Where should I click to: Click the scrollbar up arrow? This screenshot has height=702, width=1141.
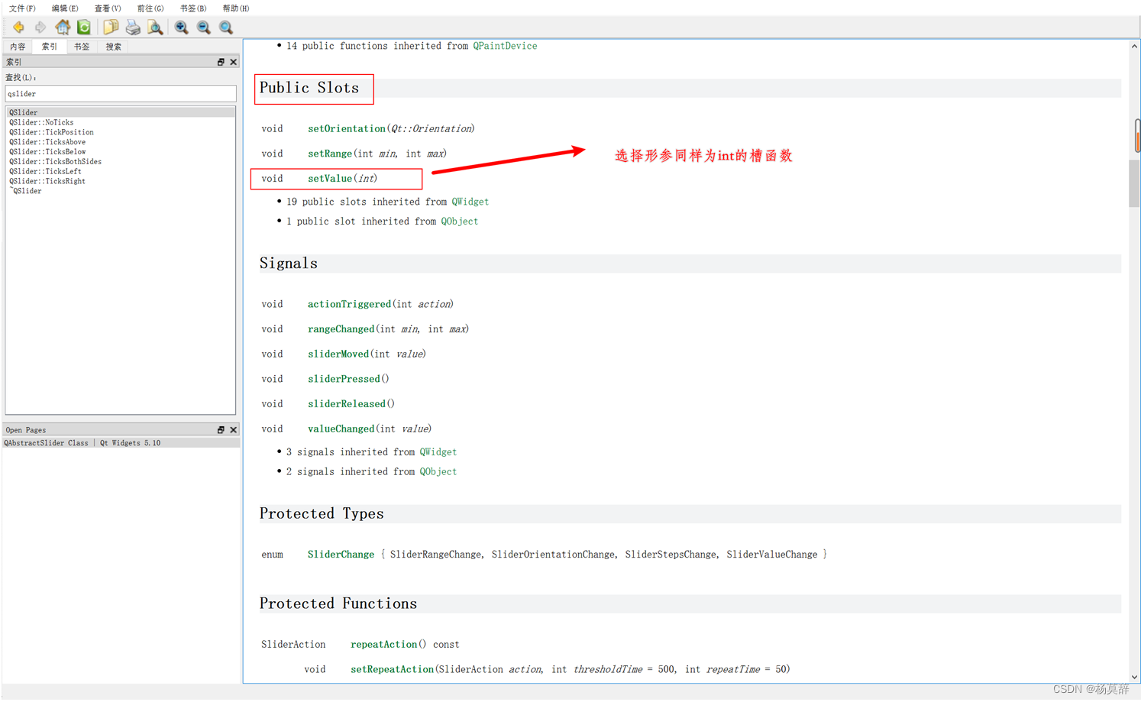click(x=1134, y=47)
